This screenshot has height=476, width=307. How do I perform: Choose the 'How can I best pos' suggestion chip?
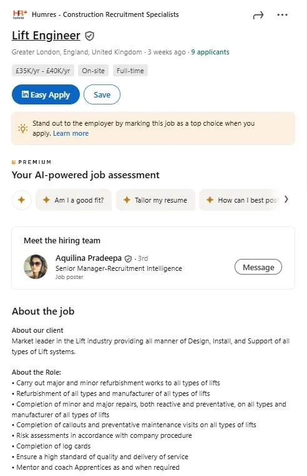(x=241, y=200)
